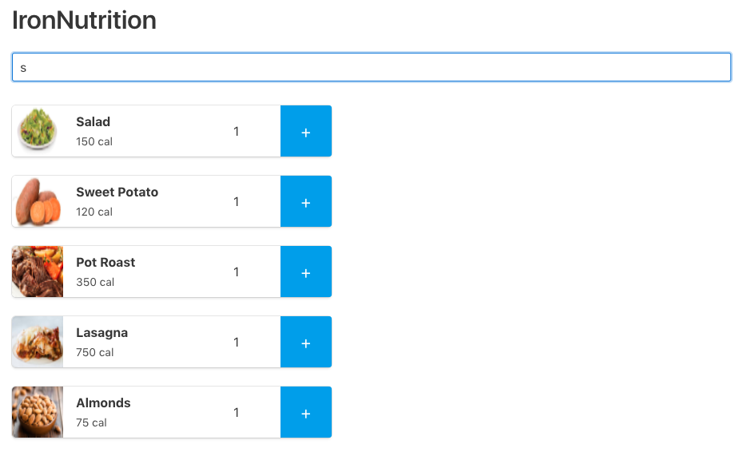Viewport: 740px width, 452px height.
Task: Click the Salad quantity field
Action: click(237, 132)
